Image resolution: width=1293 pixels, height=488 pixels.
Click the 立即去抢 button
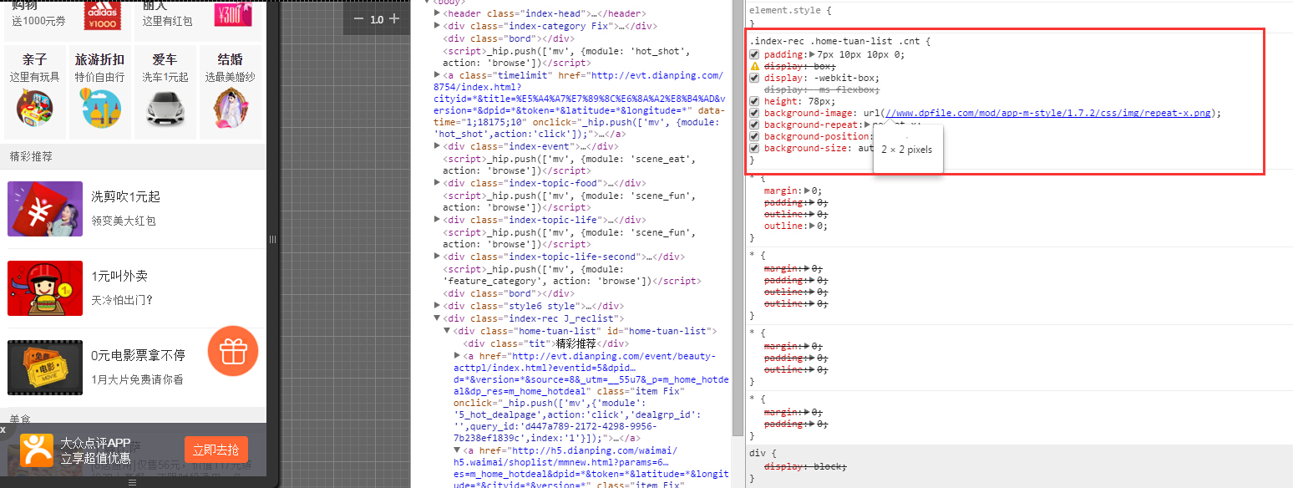[x=216, y=450]
